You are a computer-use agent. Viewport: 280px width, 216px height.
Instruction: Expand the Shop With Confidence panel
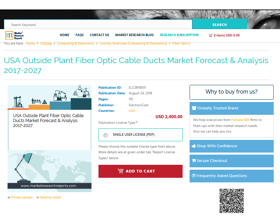(231, 146)
